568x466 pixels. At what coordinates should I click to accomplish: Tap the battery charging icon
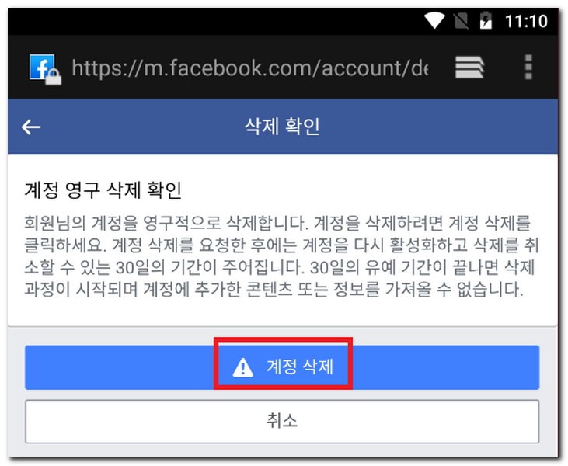[x=486, y=20]
